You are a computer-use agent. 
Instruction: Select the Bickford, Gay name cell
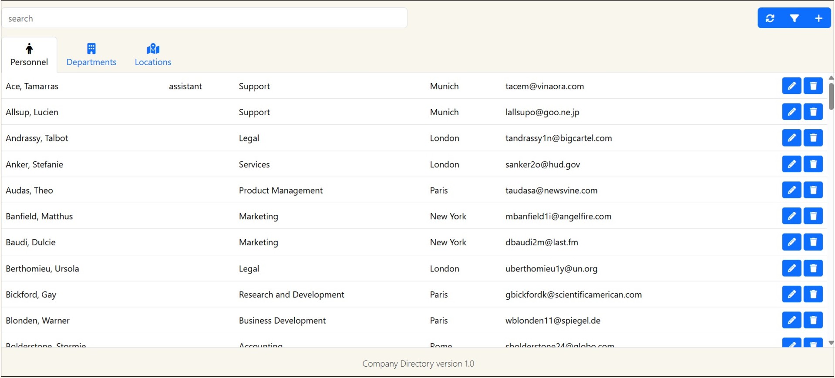tap(31, 294)
